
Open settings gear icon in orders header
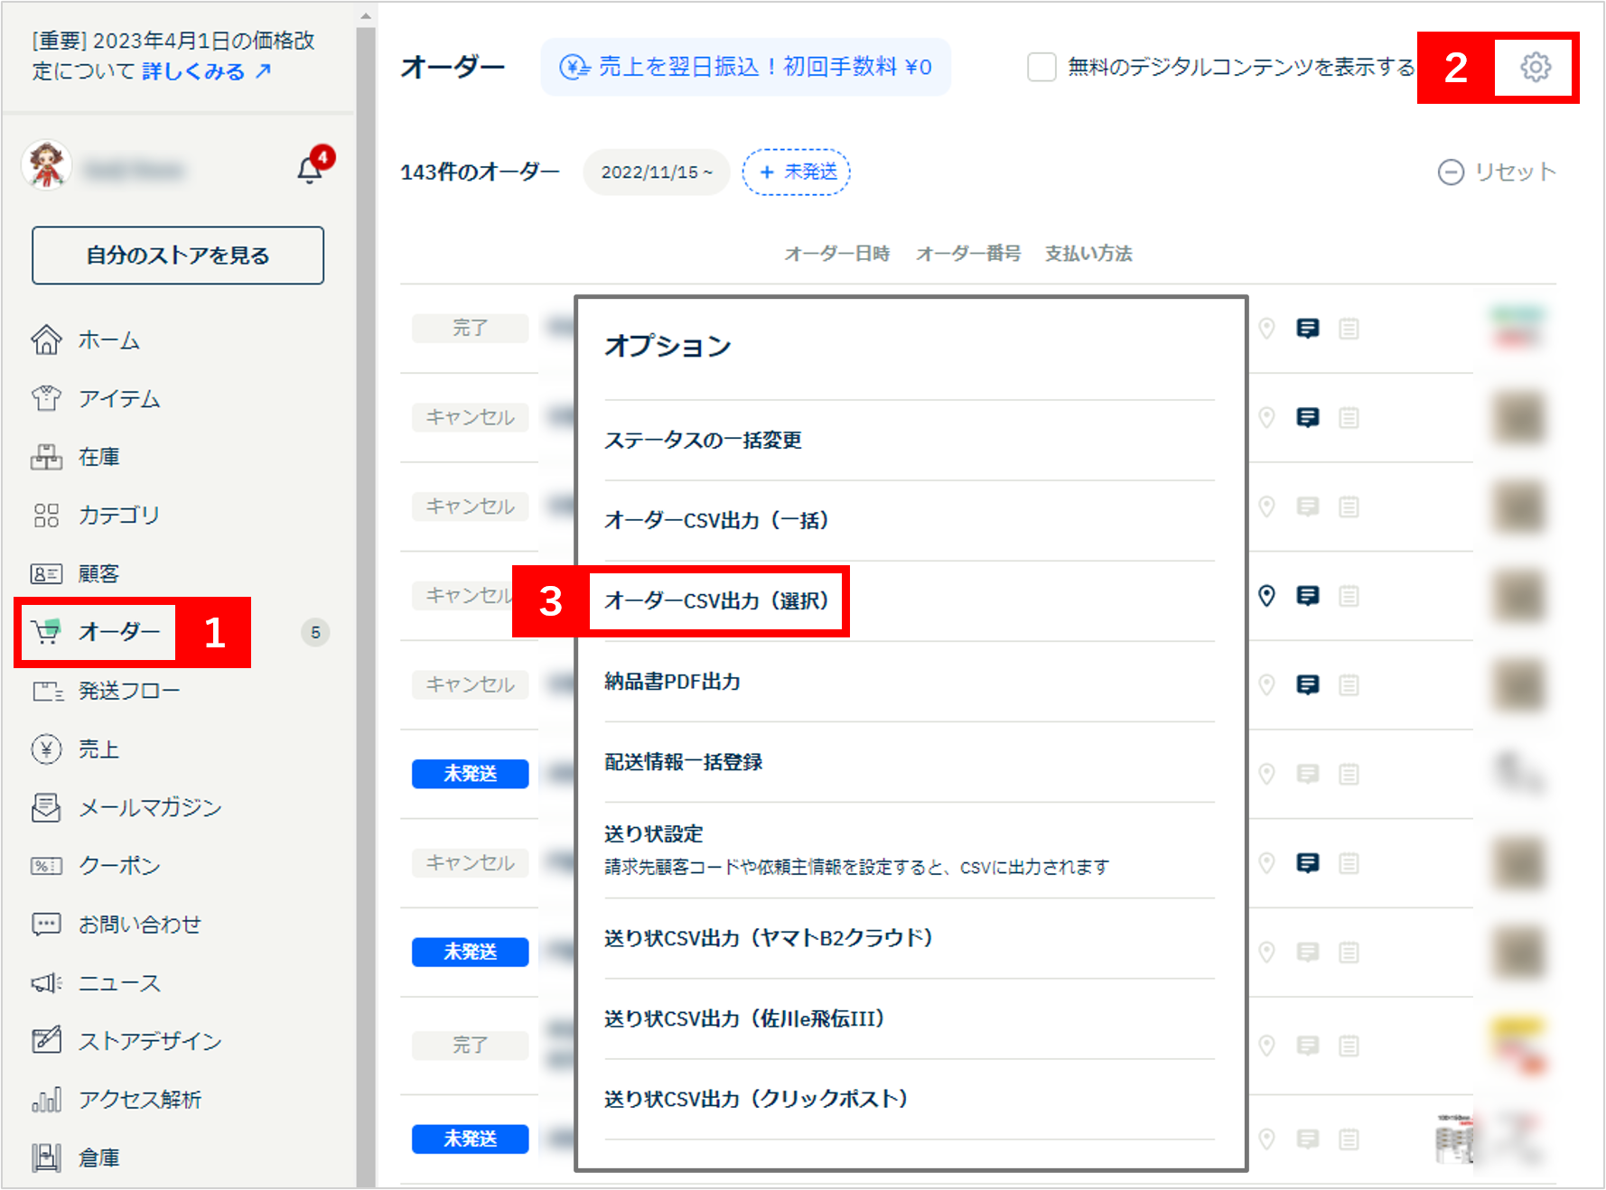click(1536, 67)
